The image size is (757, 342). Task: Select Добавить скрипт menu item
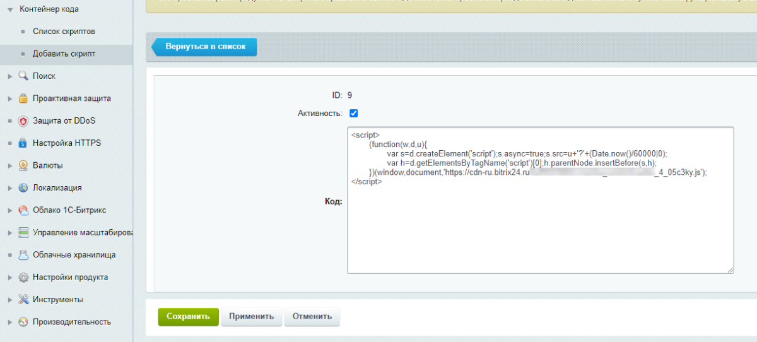pos(64,54)
